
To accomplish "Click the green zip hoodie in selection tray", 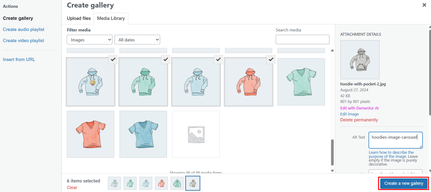I will [177, 183].
